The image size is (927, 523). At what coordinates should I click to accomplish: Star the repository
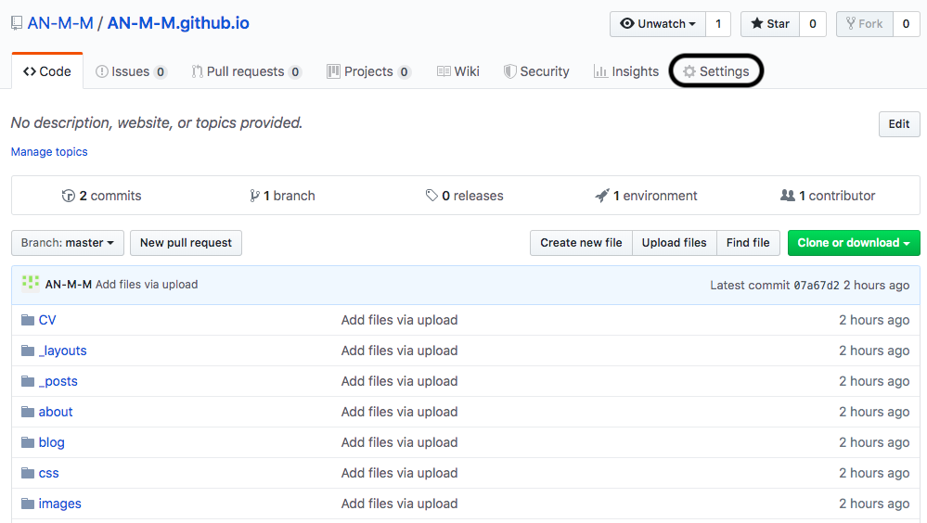point(770,24)
